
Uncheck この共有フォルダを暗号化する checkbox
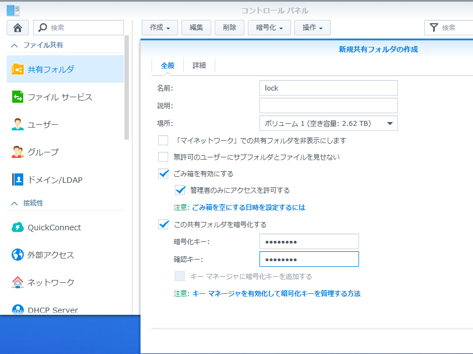point(163,224)
